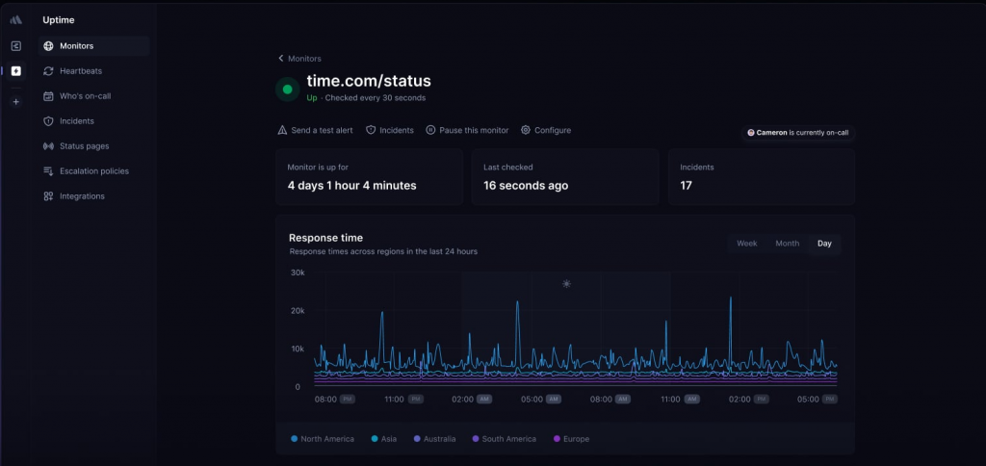This screenshot has width=986, height=466.
Task: Go back via the Monitors breadcrumb
Action: (x=299, y=59)
